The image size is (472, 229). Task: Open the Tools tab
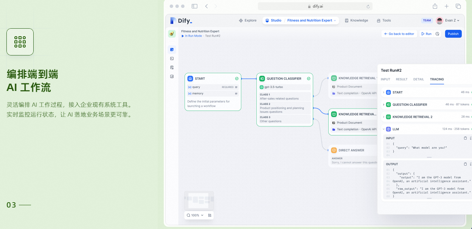tap(384, 20)
